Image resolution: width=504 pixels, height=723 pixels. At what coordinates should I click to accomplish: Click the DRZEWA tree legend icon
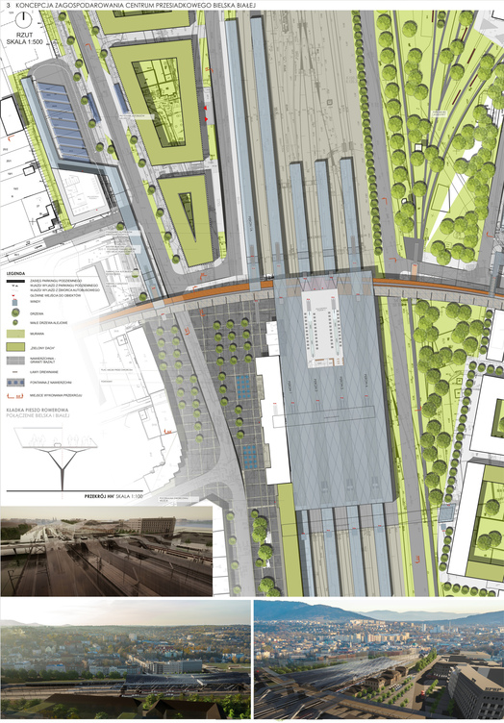[x=15, y=312]
